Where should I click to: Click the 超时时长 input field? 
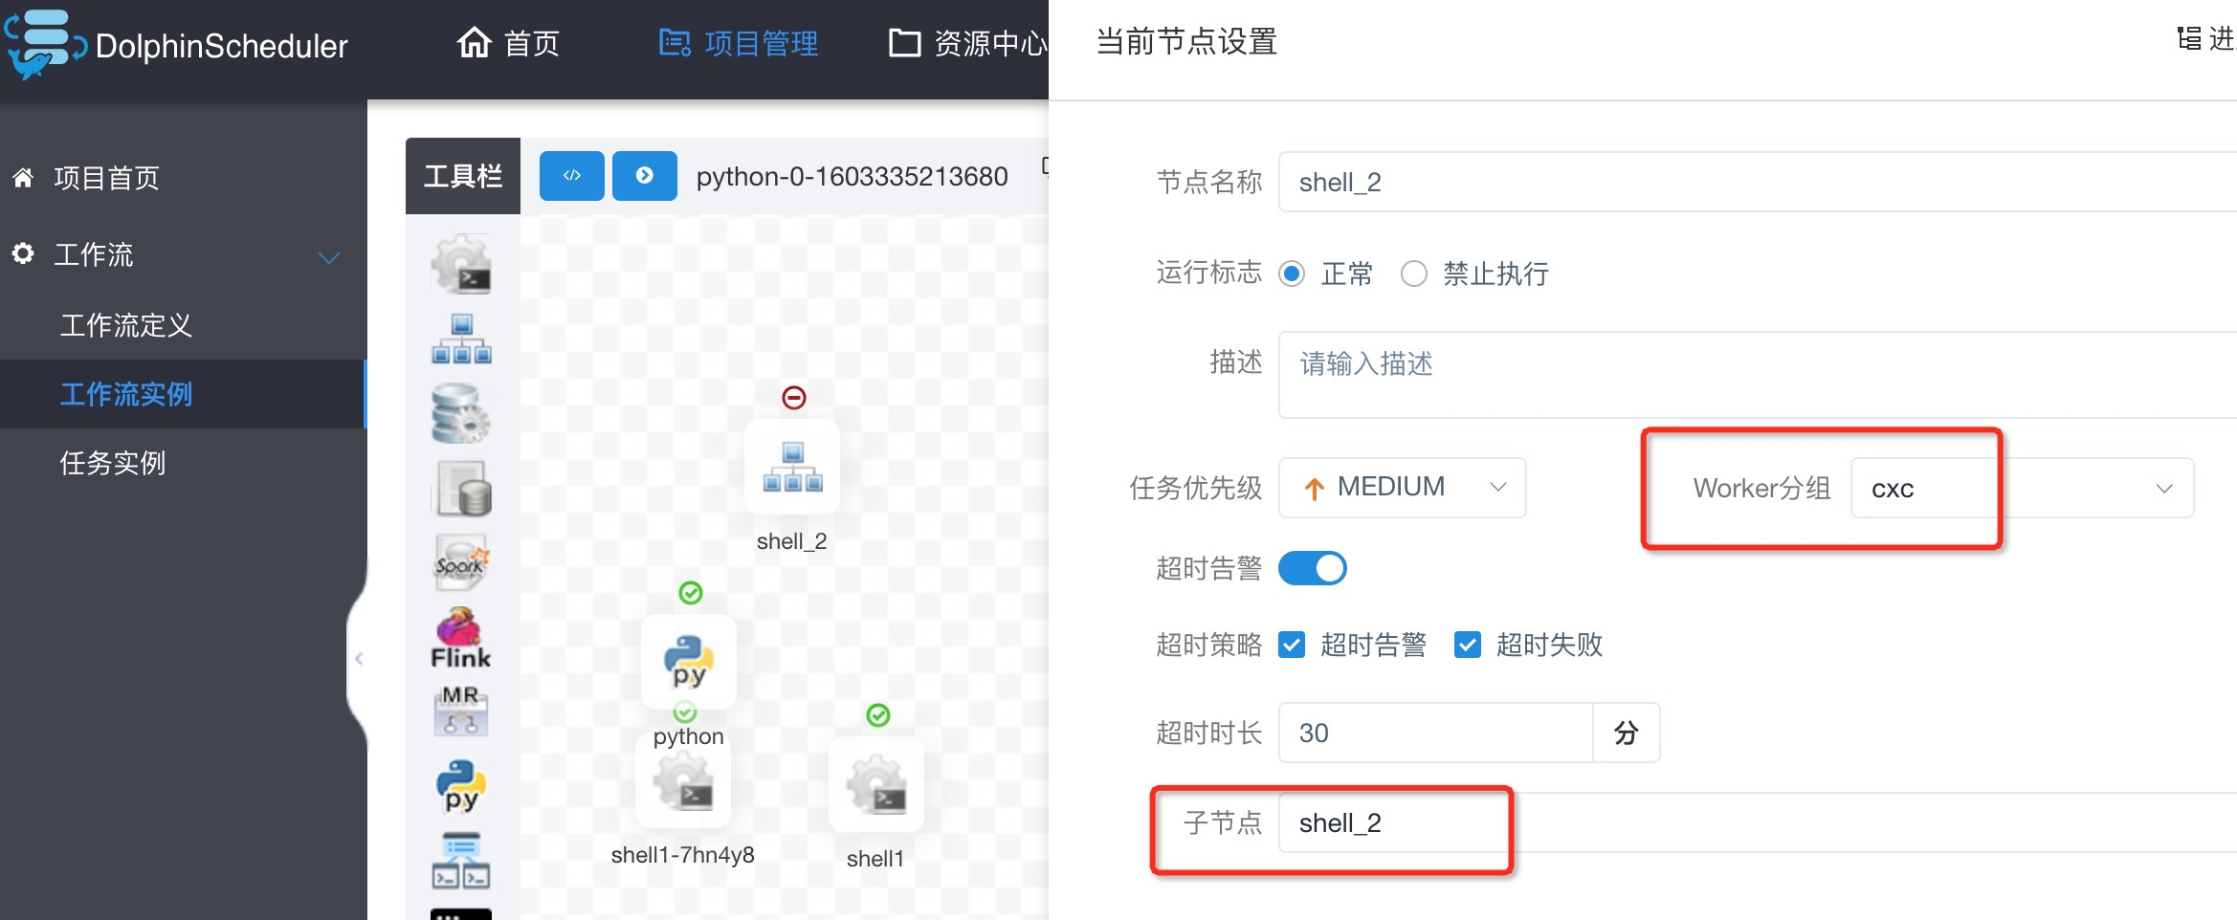[x=1435, y=733]
